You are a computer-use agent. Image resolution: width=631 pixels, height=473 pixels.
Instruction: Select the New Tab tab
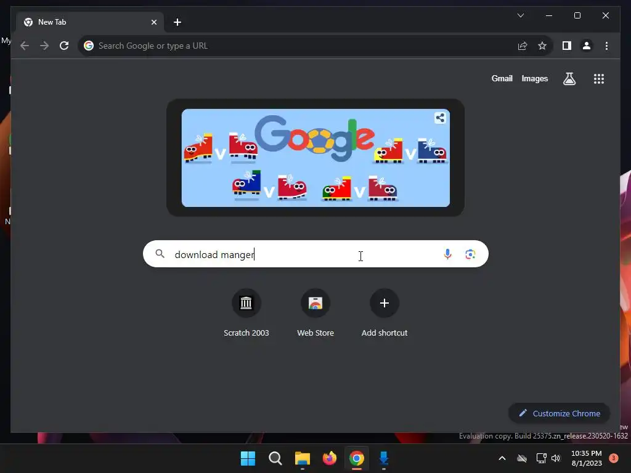pos(89,22)
